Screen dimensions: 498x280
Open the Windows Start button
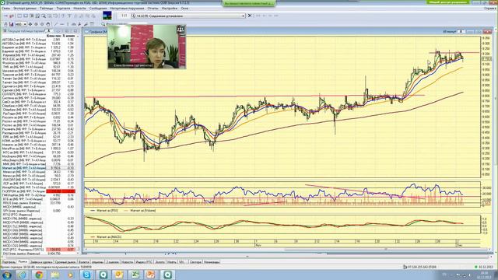7,275
